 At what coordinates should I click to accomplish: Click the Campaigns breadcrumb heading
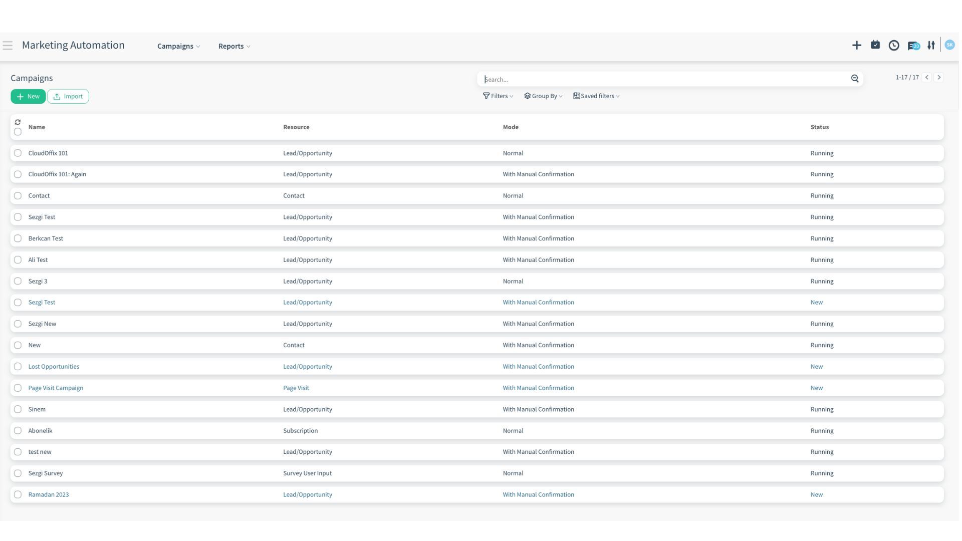(32, 78)
